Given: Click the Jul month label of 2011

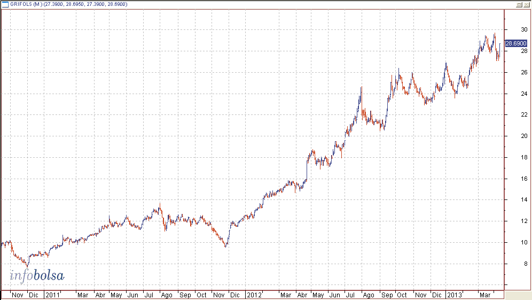Looking at the screenshot, I should (x=149, y=295).
